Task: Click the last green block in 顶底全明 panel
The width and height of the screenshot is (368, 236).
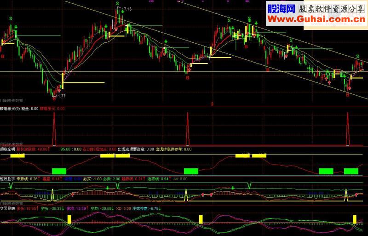Action: (351, 171)
